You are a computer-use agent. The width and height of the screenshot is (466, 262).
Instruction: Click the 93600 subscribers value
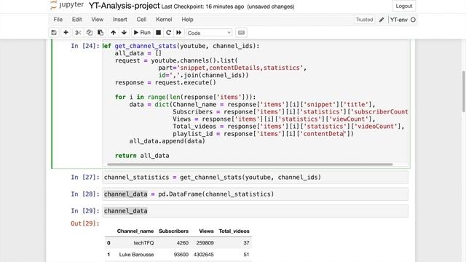(181, 255)
